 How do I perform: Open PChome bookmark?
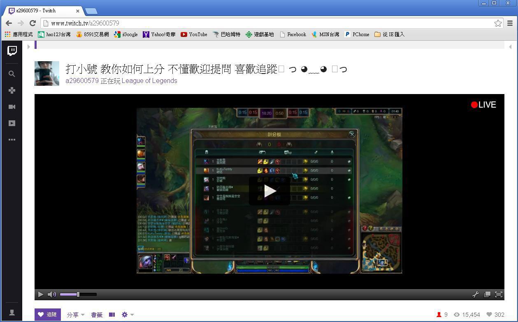(357, 34)
